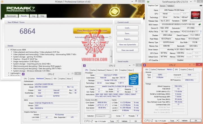Toggle automatically view results on PCMark.com

click(110, 37)
